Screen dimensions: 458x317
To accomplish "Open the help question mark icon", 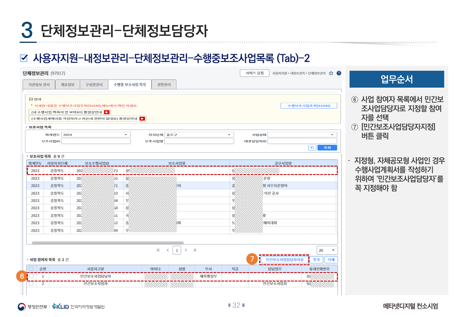I will (339, 73).
